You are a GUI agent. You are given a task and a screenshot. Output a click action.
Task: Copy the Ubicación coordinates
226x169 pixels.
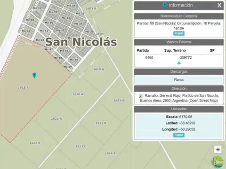coord(179,135)
